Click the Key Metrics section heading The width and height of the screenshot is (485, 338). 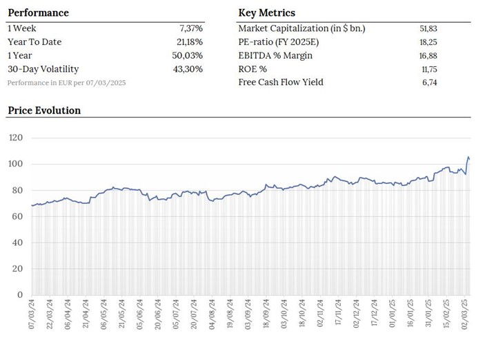[x=266, y=13]
